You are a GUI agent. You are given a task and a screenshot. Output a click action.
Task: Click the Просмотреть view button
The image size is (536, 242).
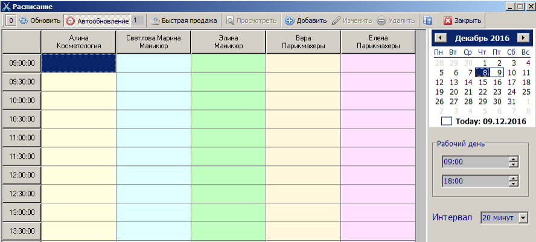coord(252,21)
